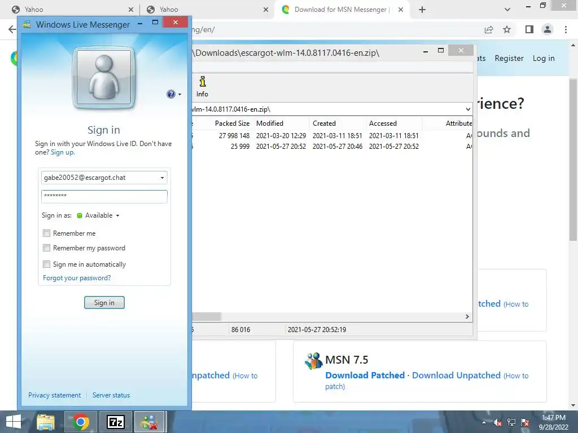Click the Messenger display picture avatar
This screenshot has height=433, width=578.
point(104,78)
